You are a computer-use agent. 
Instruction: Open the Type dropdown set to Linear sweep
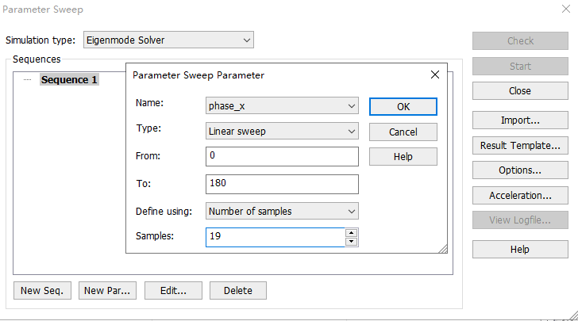[x=282, y=131]
